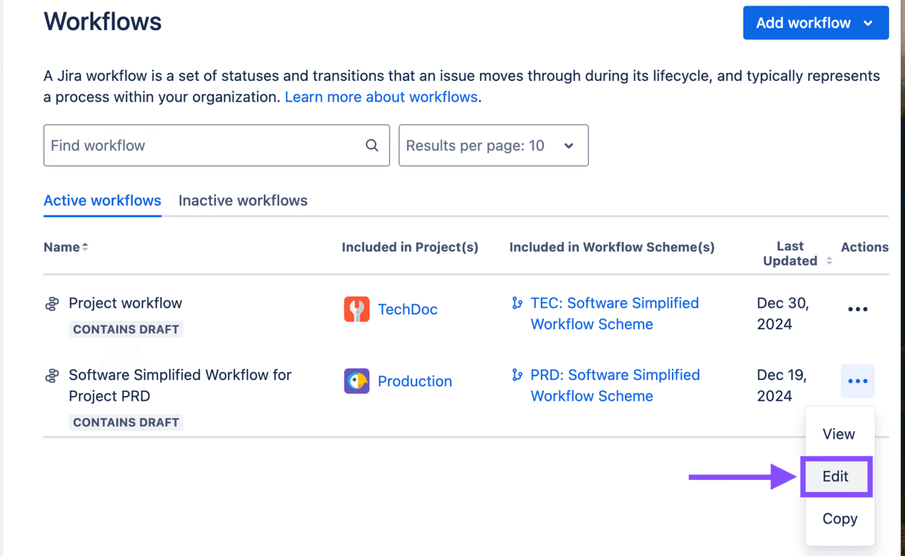This screenshot has height=556, width=905.
Task: Open the Learn more about workflows link
Action: pos(381,96)
